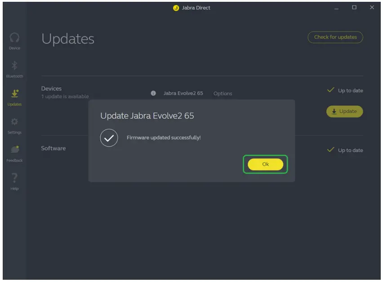Viewport: 383px width, 282px height.
Task: Click the Jabra Direct logo in the title bar
Action: 175,8
